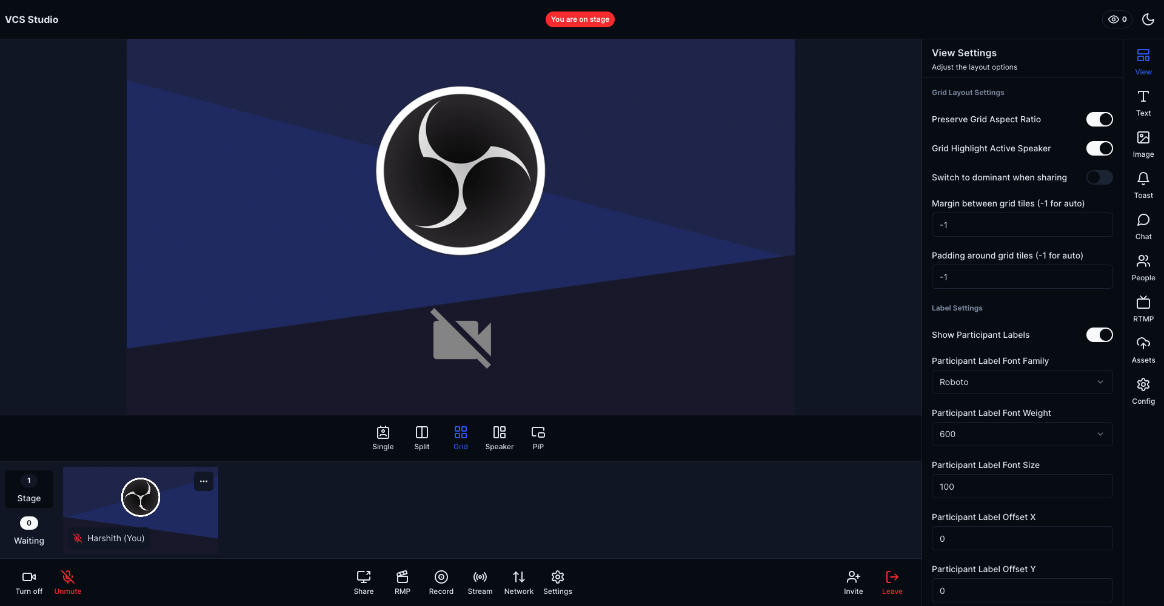Screen dimensions: 1164x606
Task: Open the Image overlay panel
Action: click(1143, 144)
